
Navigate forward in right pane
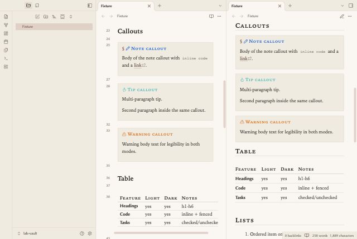coord(242,16)
